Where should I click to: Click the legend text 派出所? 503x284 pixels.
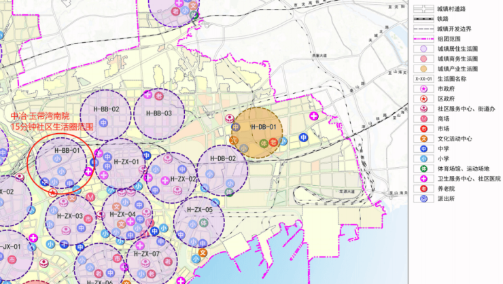[446, 199]
